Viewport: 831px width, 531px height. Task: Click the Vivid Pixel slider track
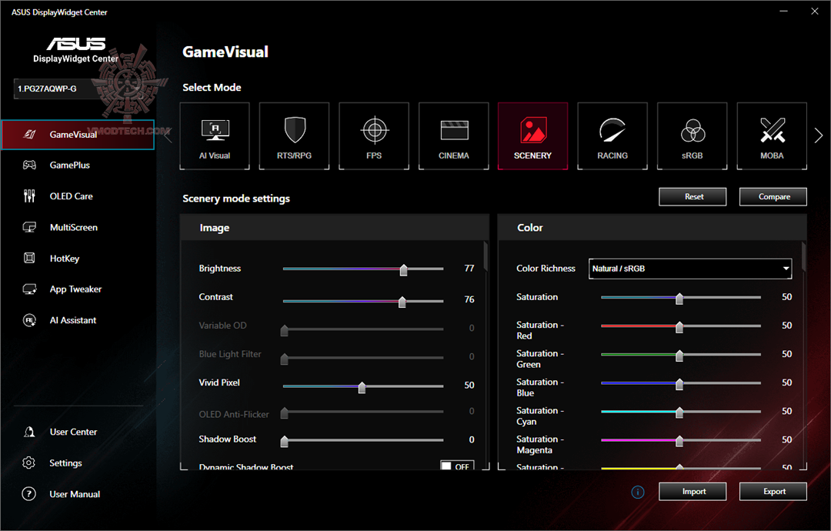tap(363, 386)
